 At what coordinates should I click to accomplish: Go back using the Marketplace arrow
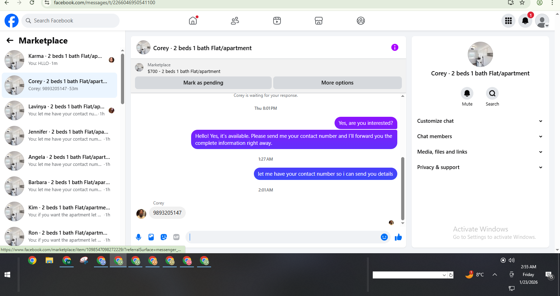[10, 41]
